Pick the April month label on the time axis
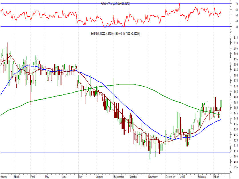 click(x=33, y=177)
